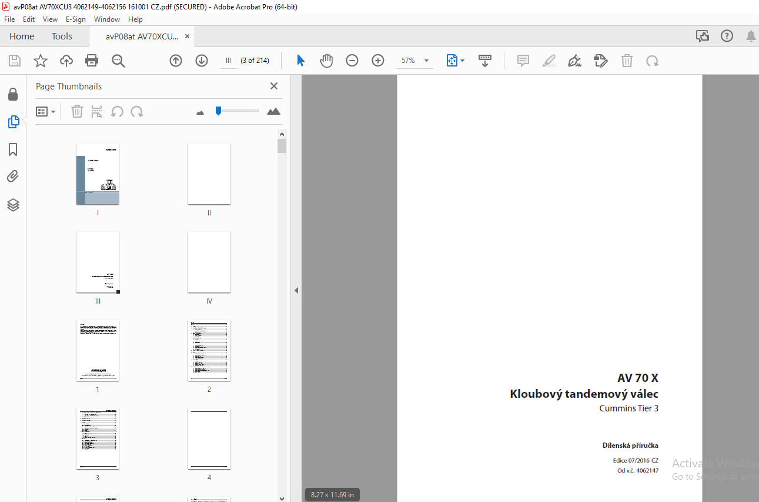Select page II thumbnail
Screen dimensions: 759x502
[209, 174]
